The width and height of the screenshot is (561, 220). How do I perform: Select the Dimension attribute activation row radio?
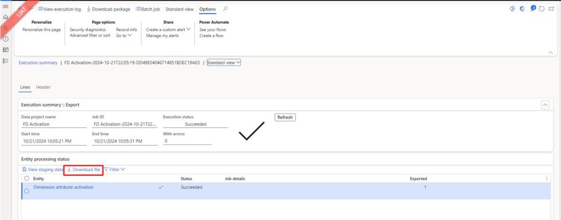26,191
